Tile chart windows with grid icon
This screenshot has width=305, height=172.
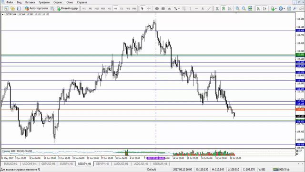tap(250, 9)
